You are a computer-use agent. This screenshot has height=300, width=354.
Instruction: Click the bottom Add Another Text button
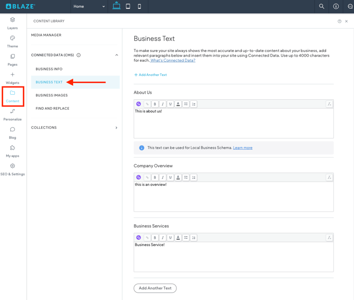[x=155, y=288]
